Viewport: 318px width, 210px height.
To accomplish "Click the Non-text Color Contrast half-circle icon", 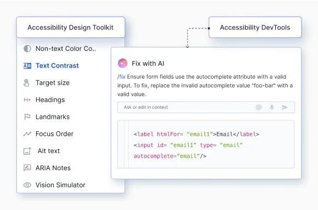I will (x=27, y=49).
